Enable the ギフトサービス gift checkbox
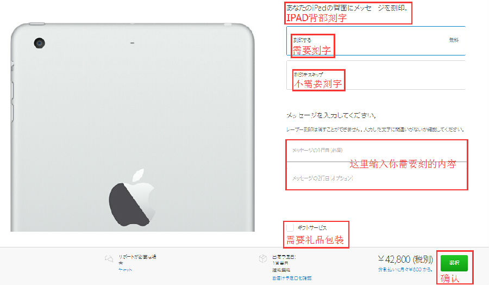The image size is (489, 285). pos(290,227)
